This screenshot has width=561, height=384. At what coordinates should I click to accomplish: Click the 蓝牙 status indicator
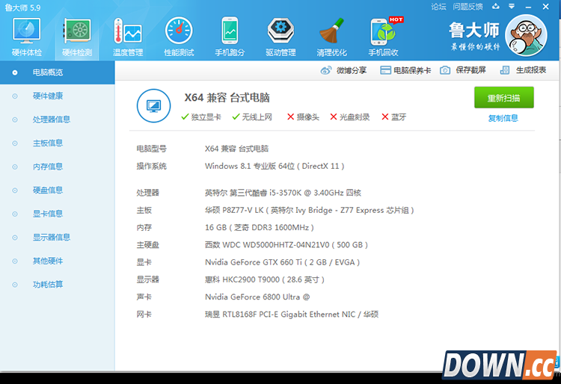click(394, 117)
